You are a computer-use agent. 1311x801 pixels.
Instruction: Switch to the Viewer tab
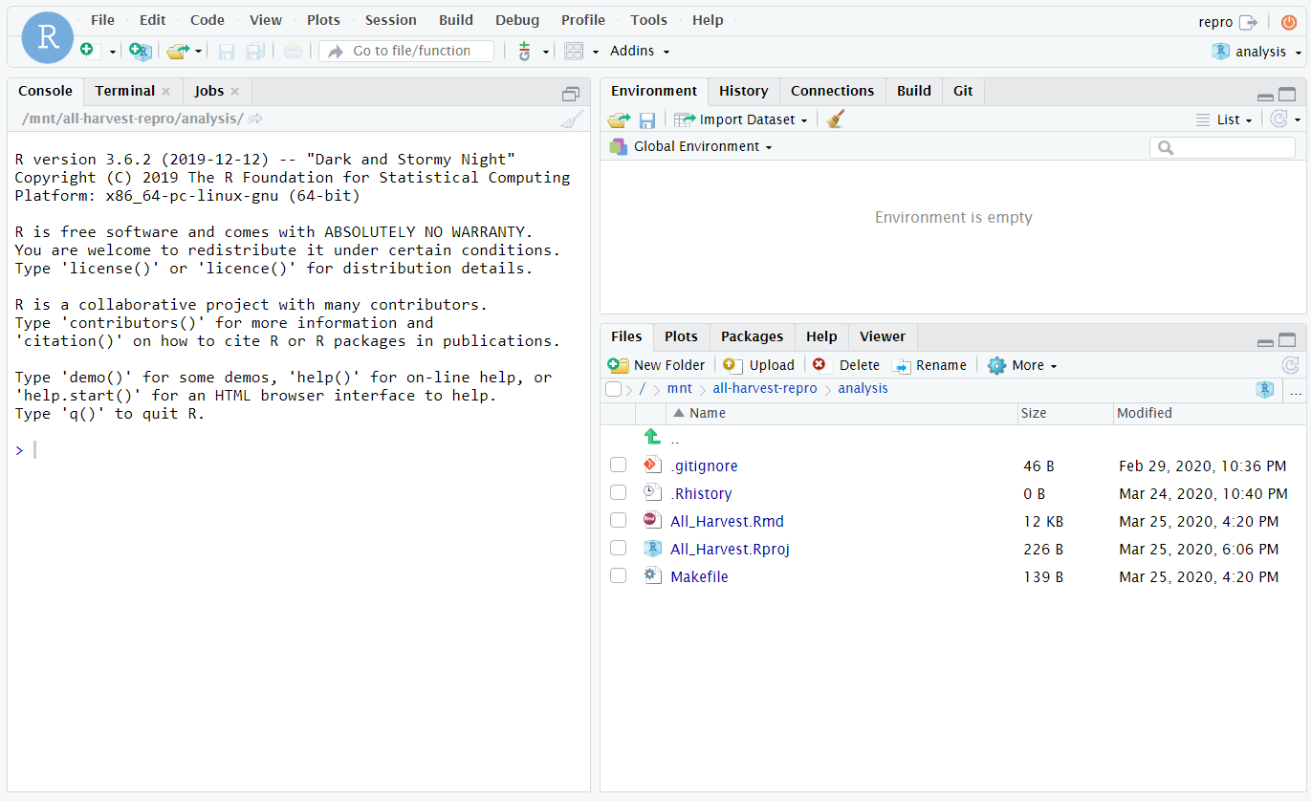point(882,336)
